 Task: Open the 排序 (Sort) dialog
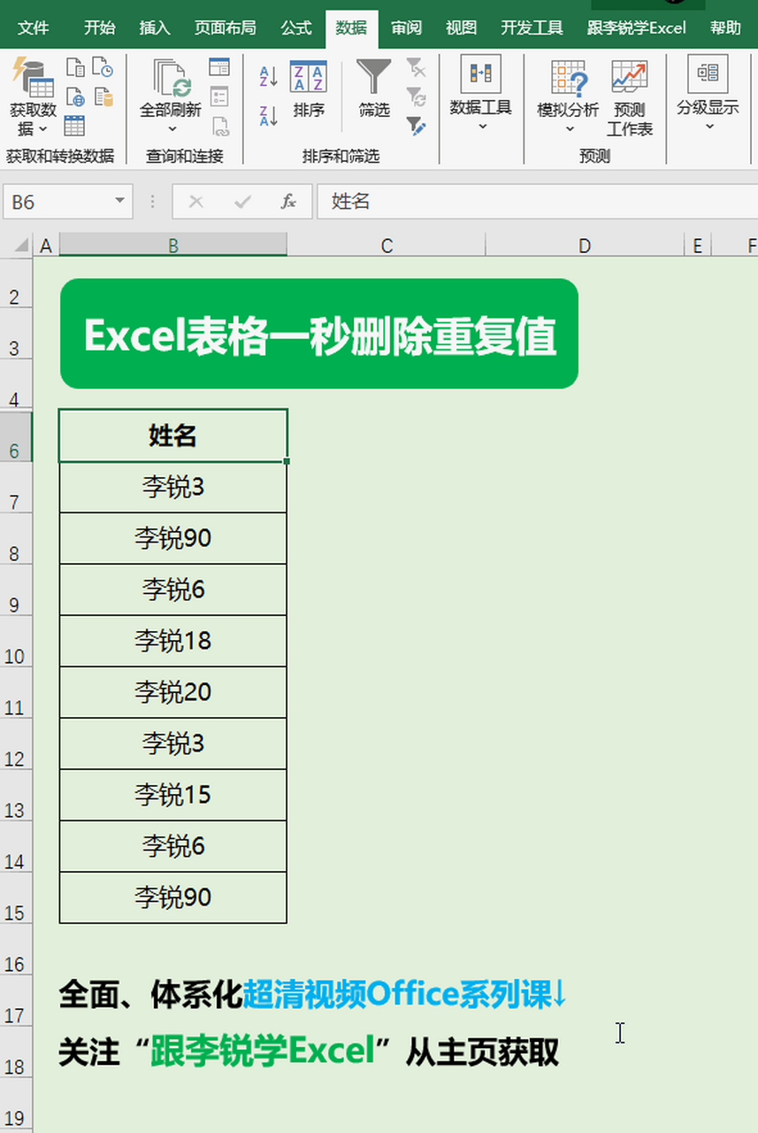(308, 89)
